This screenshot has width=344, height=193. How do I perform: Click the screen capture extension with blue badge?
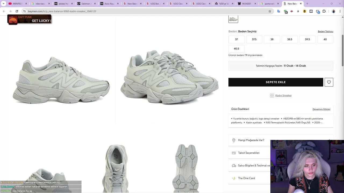318,11
